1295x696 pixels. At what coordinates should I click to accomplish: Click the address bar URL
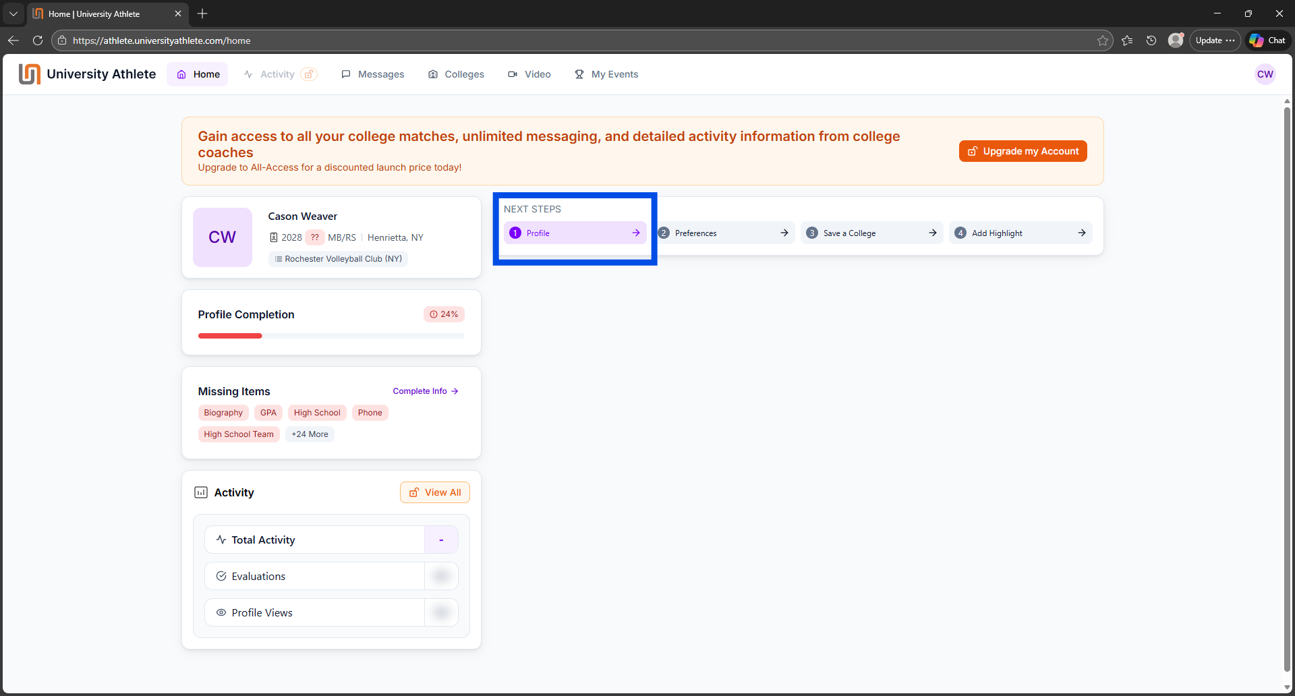(x=162, y=40)
